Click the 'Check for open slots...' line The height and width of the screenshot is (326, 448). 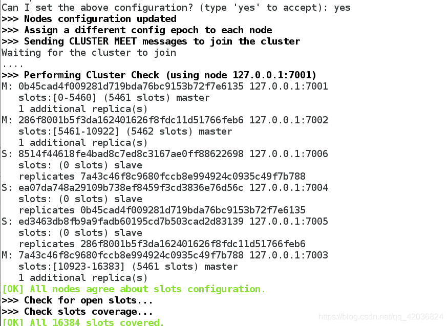click(77, 300)
